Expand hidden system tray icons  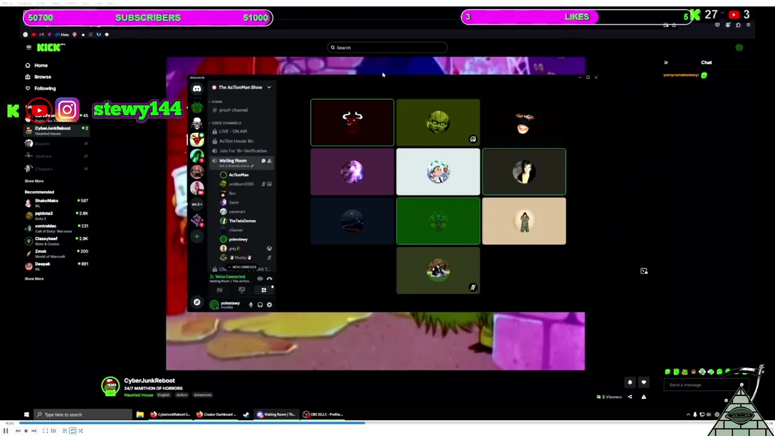coord(688,415)
